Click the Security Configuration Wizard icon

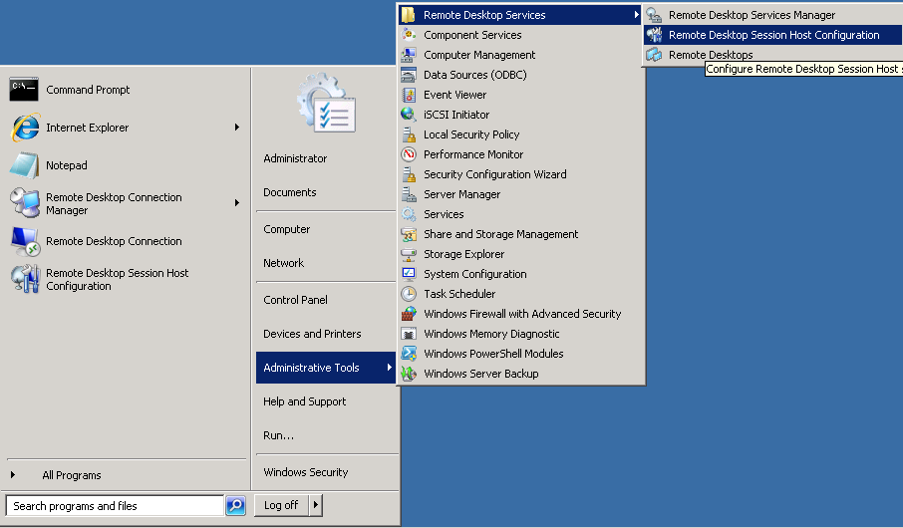[409, 174]
